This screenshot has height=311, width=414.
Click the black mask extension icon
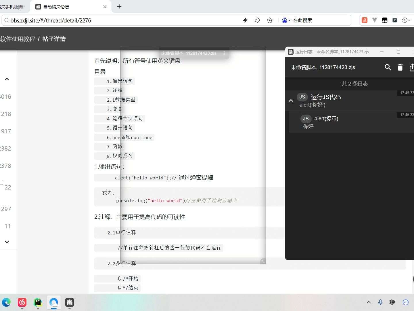coord(385,20)
